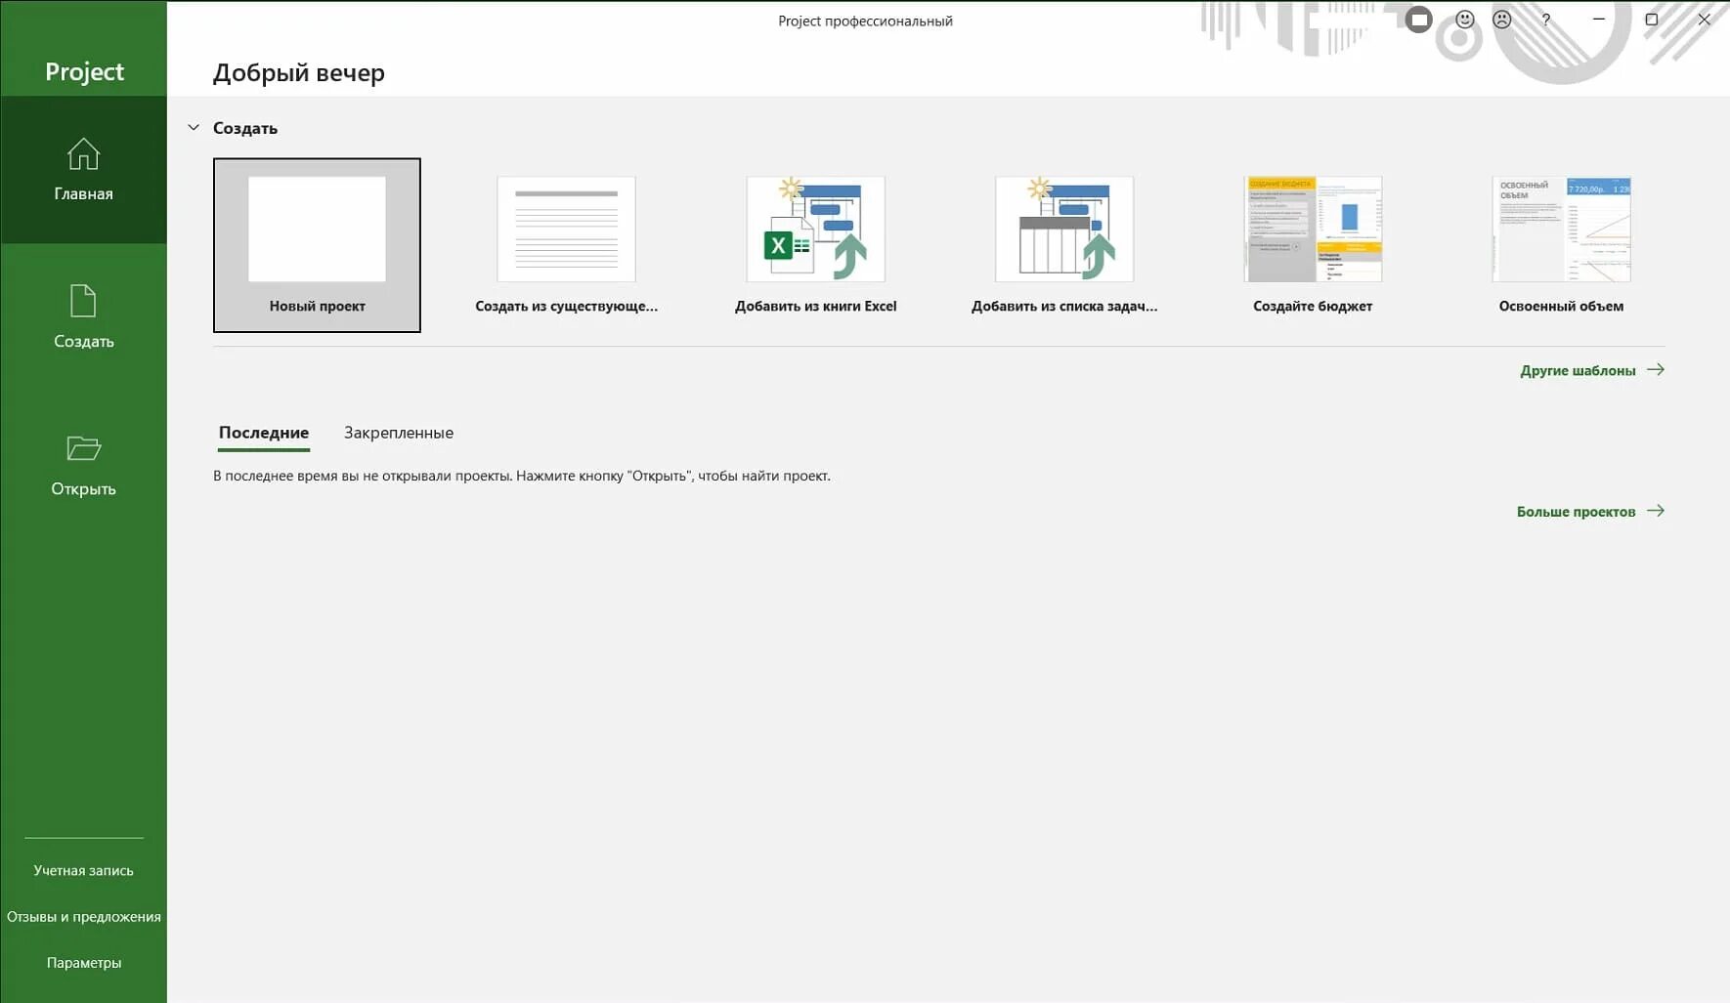Switch to the Последние tab
1730x1003 pixels.
tap(264, 433)
